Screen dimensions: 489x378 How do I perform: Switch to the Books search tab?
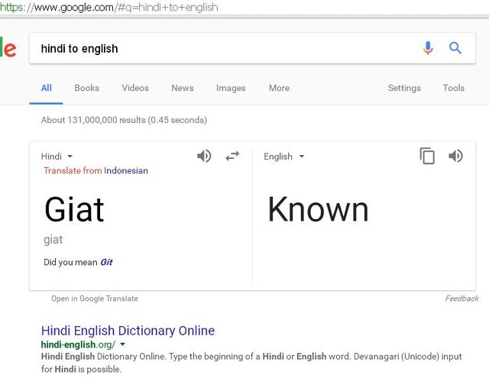tap(86, 88)
